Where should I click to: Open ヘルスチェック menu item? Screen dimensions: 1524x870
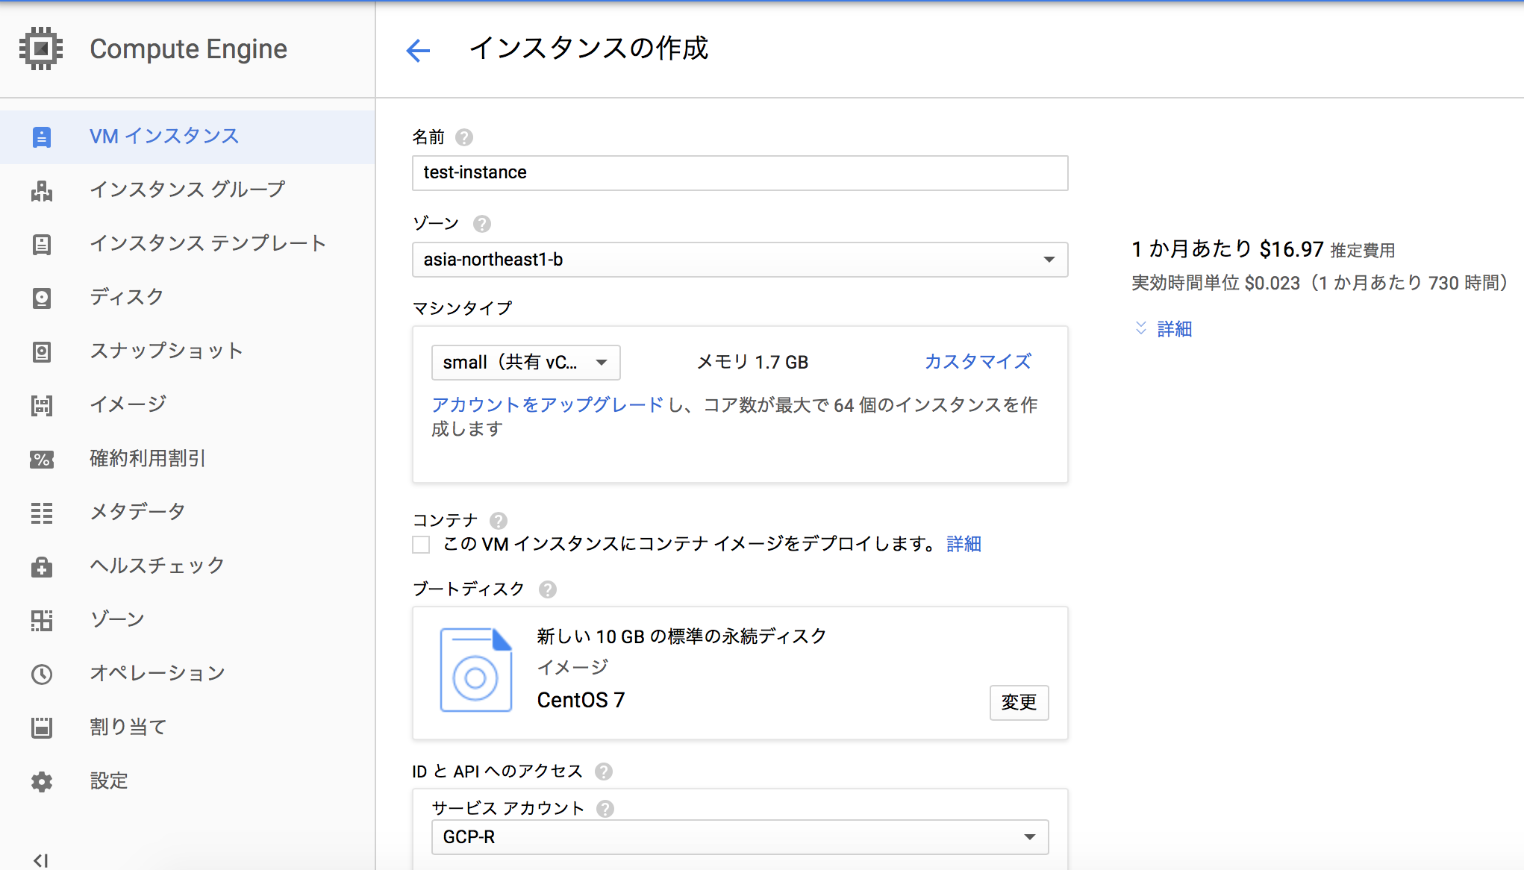[187, 566]
